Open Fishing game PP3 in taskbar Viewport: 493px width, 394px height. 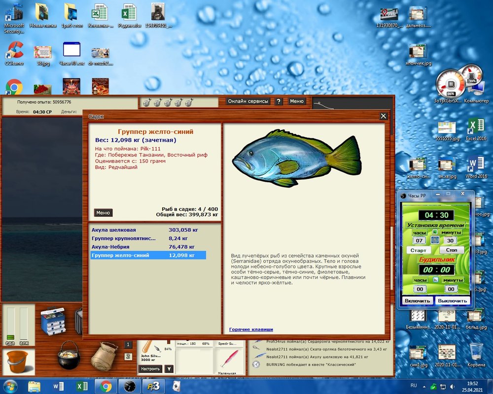(x=154, y=385)
